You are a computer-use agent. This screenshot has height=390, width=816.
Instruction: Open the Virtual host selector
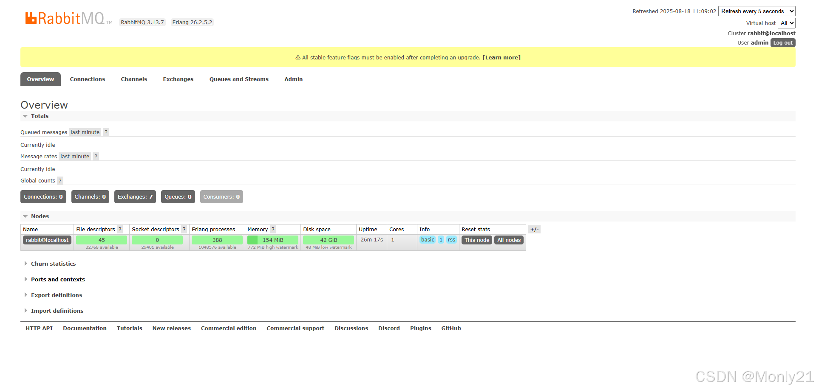787,23
